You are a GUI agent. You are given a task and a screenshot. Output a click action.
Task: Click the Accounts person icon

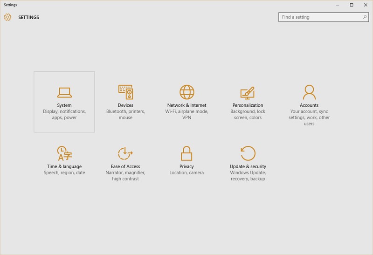tap(309, 92)
